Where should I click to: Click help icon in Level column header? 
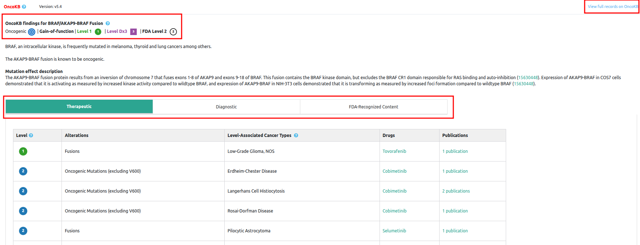tap(31, 136)
